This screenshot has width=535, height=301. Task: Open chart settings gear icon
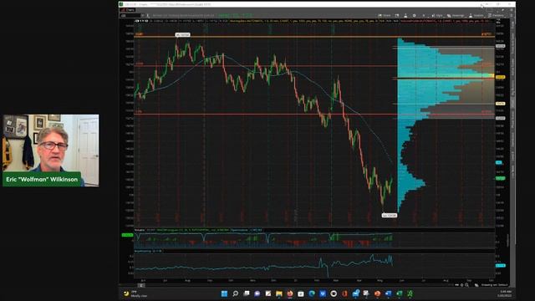tap(415, 16)
